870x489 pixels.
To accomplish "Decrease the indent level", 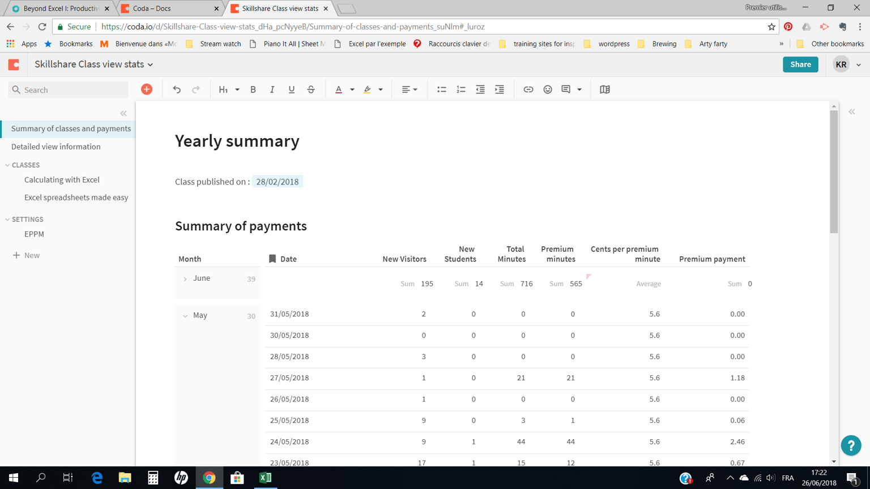I will (480, 89).
